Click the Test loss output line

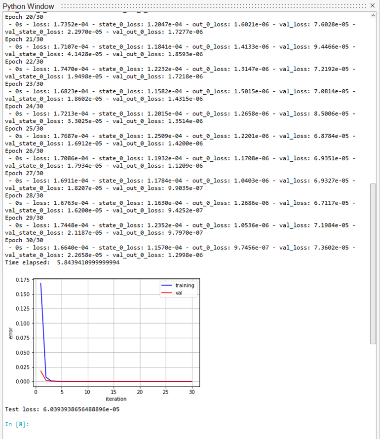pos(62,409)
